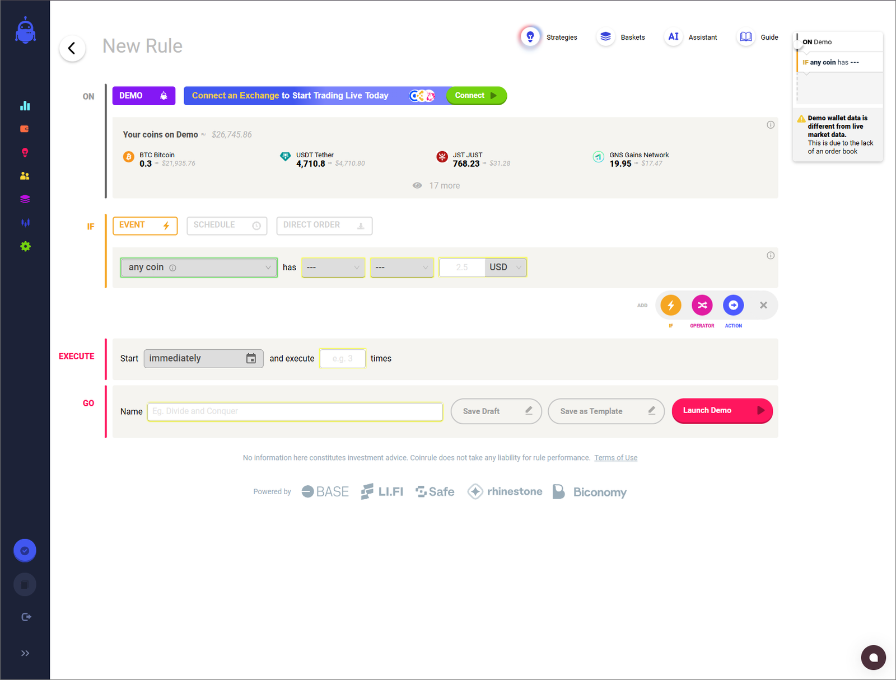Open the orange Wallet section in sidebar
The width and height of the screenshot is (896, 680).
point(25,129)
